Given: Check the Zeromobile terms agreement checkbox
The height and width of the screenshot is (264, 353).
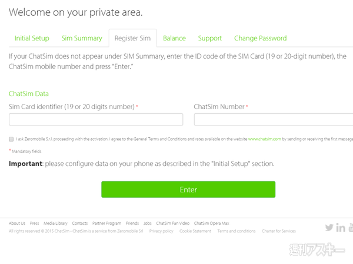Looking at the screenshot, I should point(11,140).
